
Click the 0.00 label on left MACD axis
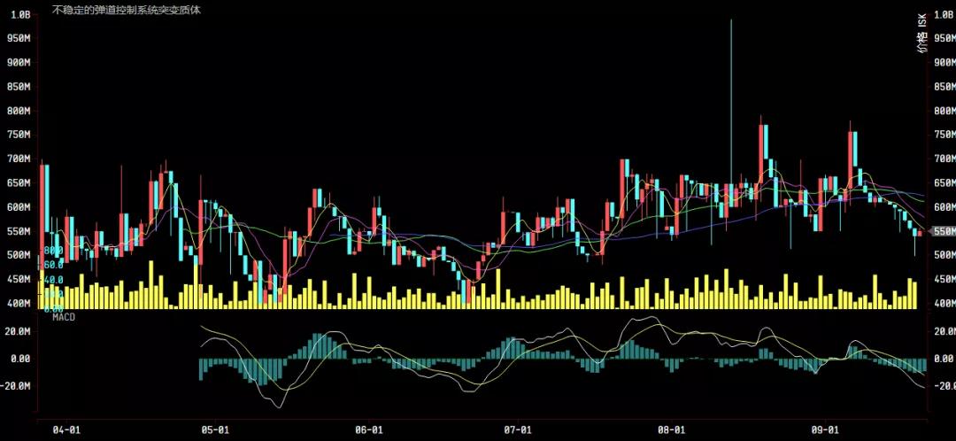[x=21, y=359]
